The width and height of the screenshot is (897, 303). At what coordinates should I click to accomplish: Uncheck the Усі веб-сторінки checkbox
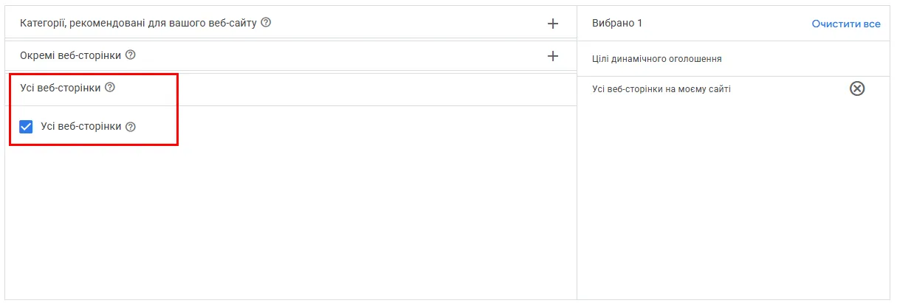27,127
